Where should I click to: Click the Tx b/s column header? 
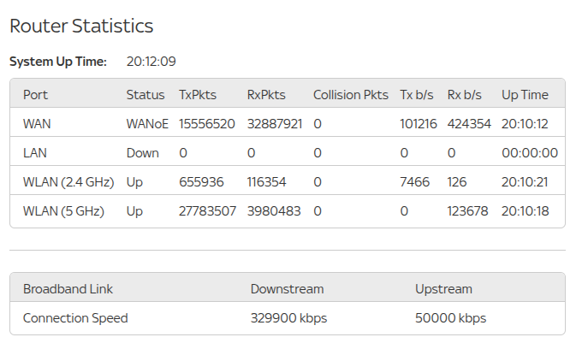(417, 94)
